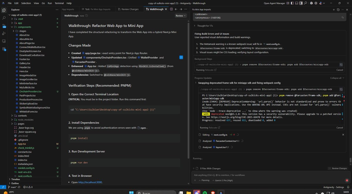Click the editor layout icon beside Open Agent Manager
Image resolution: width=352 pixels, height=194 pixels.
click(287, 3)
